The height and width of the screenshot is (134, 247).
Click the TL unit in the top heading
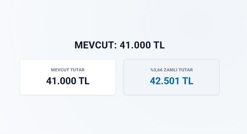159,45
